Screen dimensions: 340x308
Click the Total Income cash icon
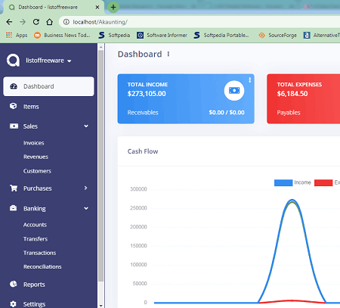[234, 90]
